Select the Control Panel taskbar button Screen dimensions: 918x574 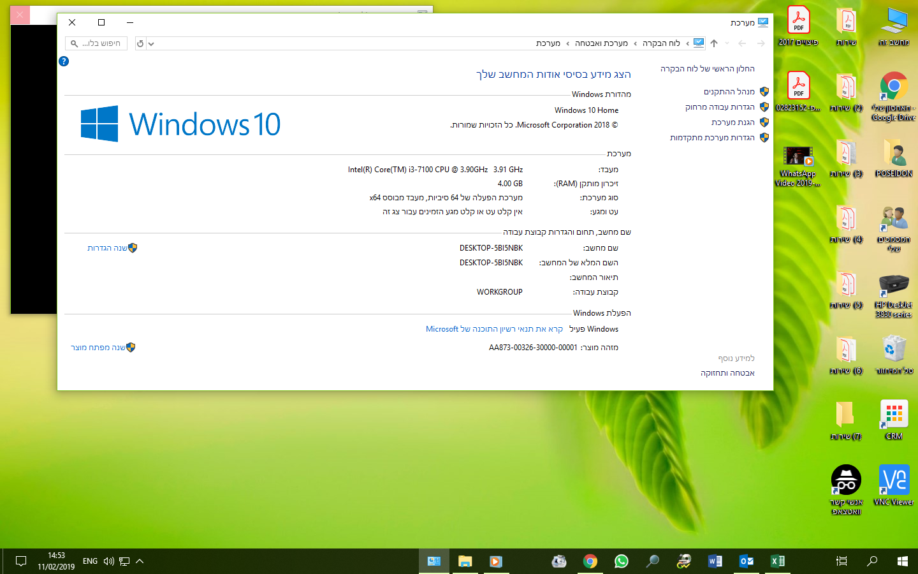click(x=434, y=561)
